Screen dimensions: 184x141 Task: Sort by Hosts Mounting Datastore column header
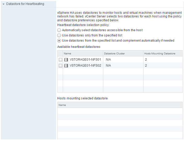point(163,54)
